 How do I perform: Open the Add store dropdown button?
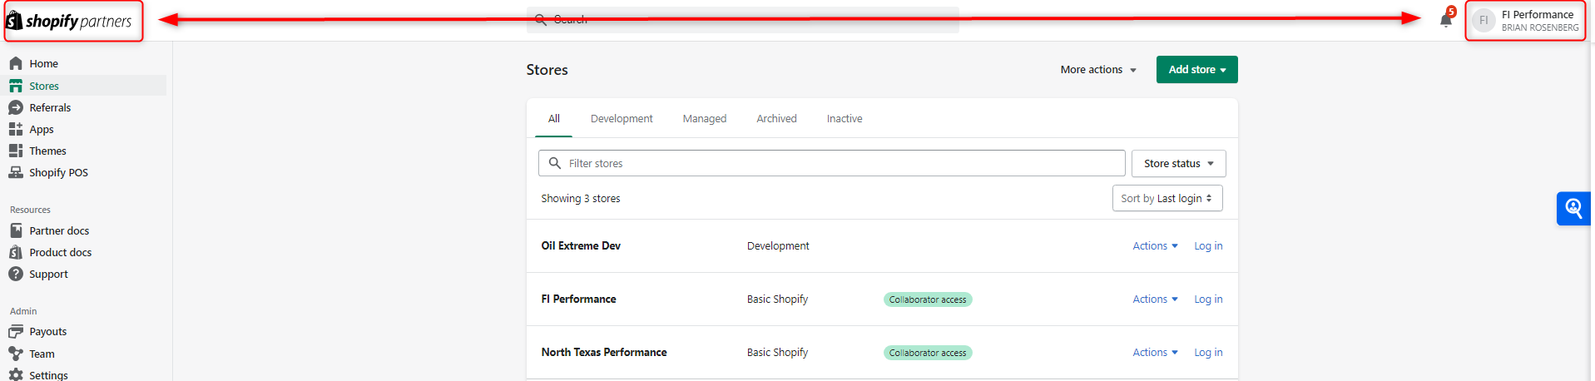tap(1196, 70)
